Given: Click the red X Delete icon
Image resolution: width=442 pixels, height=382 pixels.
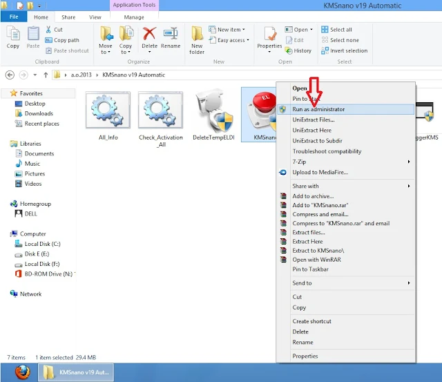Looking at the screenshot, I should pyautogui.click(x=149, y=34).
